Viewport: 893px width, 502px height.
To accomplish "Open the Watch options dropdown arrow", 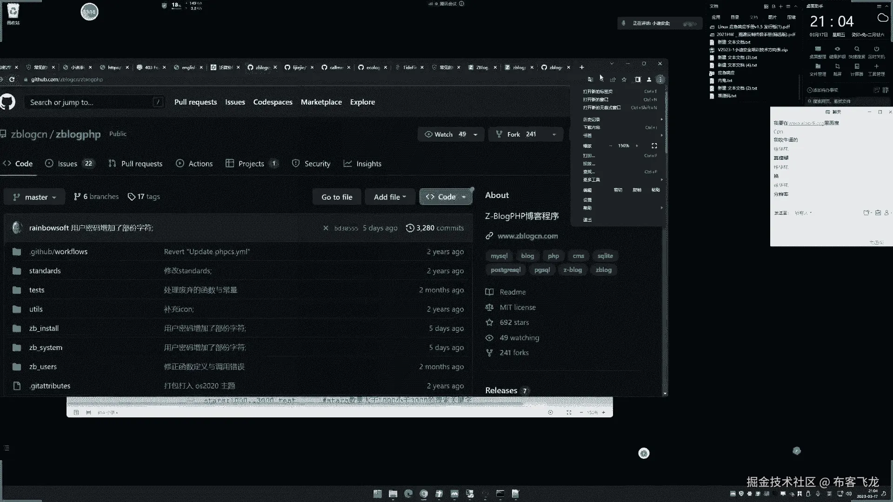I will (x=475, y=134).
